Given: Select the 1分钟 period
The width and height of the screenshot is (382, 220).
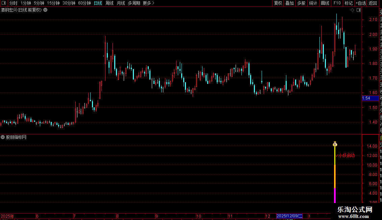Looking at the screenshot, I should point(26,3).
